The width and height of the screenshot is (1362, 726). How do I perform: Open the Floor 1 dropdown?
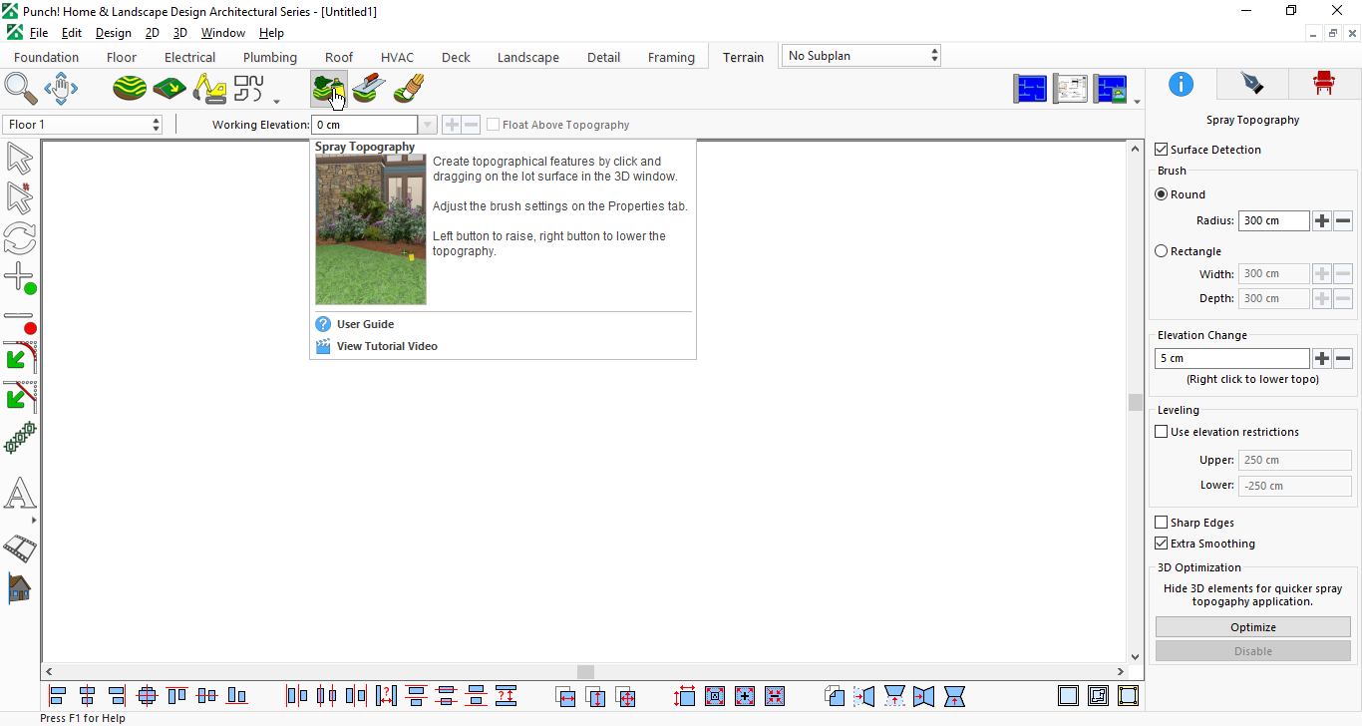pyautogui.click(x=83, y=125)
